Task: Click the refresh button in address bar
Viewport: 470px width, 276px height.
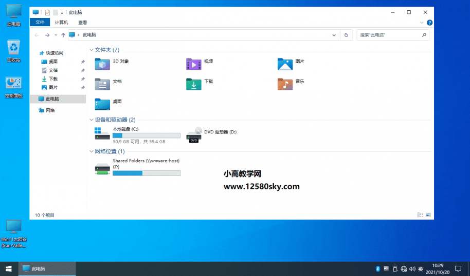Action: [x=346, y=35]
